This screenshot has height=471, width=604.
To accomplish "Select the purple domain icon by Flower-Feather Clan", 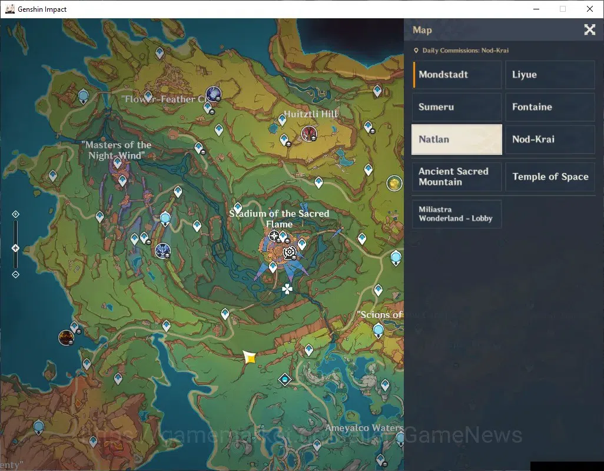I will click(x=214, y=94).
